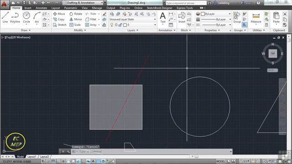Select the Polyline tool

pyautogui.click(x=15, y=17)
